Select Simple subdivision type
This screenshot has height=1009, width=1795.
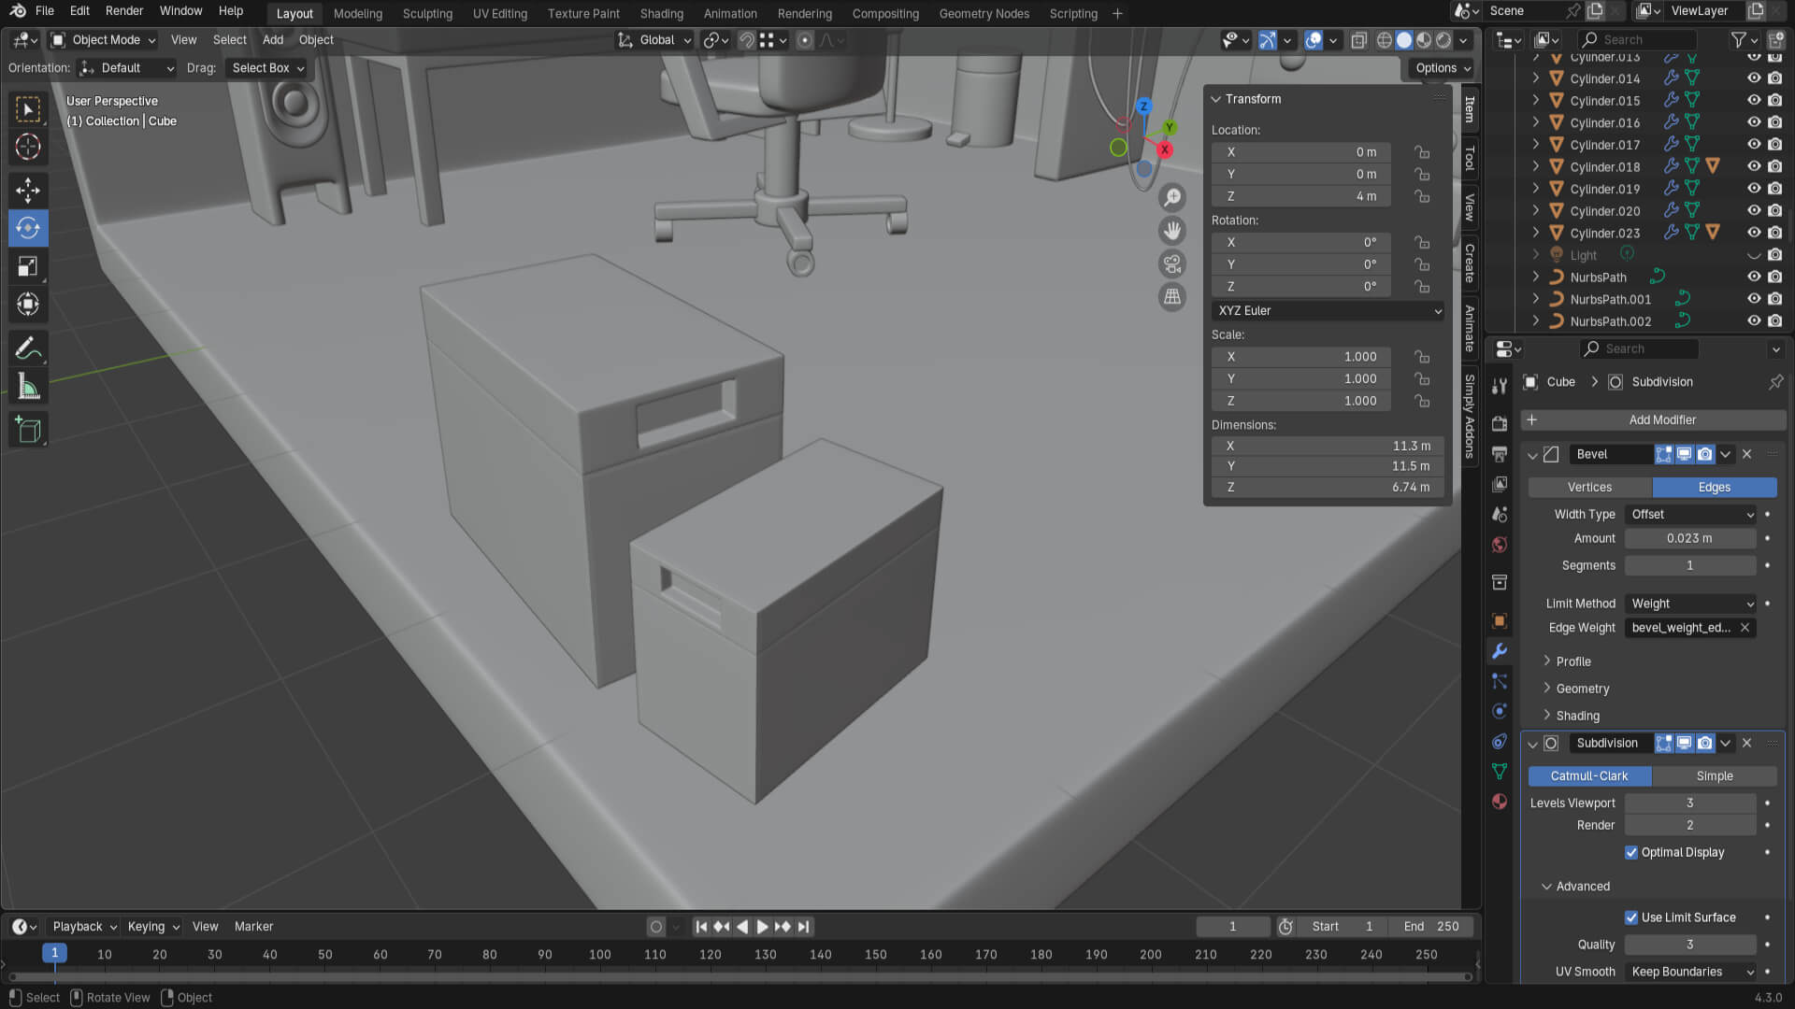tap(1714, 776)
